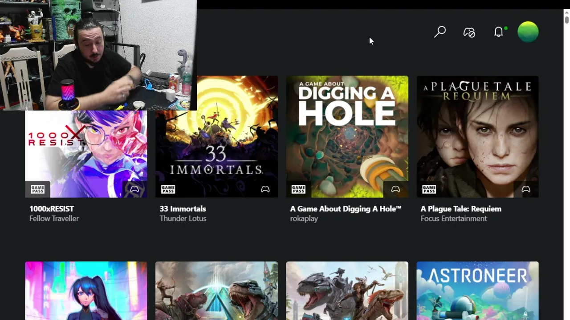Screen dimensions: 570x320
Task: Open A Game About Digging A Hole cover
Action: (347, 137)
